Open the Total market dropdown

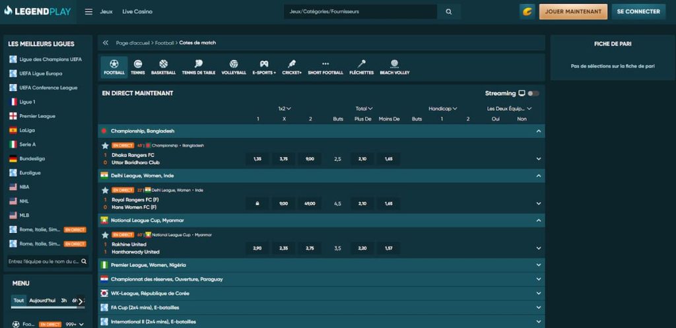point(364,109)
